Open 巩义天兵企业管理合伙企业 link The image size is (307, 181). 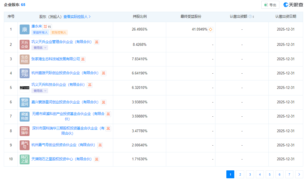62,42
